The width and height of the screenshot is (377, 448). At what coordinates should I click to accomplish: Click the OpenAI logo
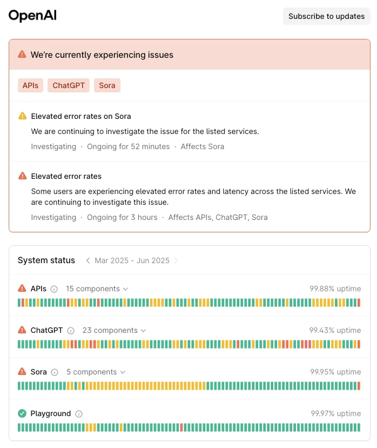[x=32, y=16]
